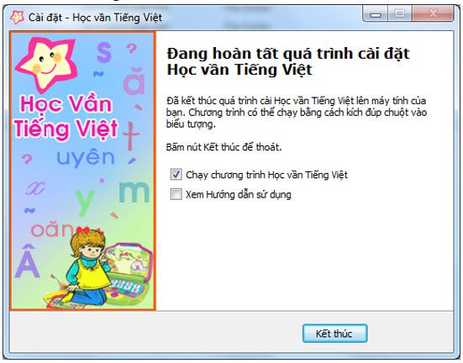Finish setup with the Kết thúc button

(x=334, y=334)
